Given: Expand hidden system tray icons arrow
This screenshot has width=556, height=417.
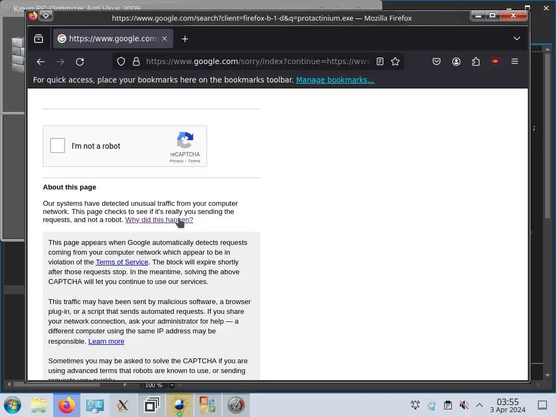Looking at the screenshot, I should pyautogui.click(x=479, y=405).
